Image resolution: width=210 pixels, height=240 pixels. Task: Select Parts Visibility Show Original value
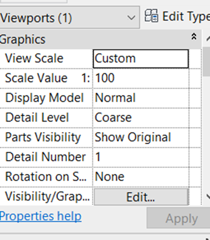point(141,137)
